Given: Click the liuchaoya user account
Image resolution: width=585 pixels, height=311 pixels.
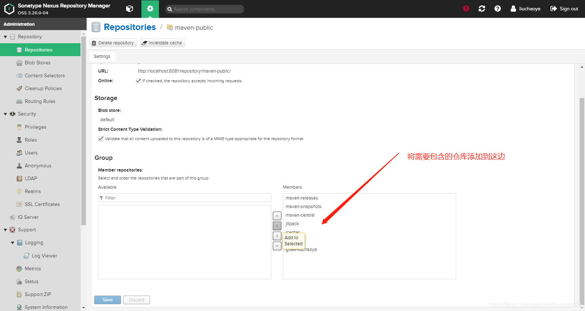Looking at the screenshot, I should [525, 9].
